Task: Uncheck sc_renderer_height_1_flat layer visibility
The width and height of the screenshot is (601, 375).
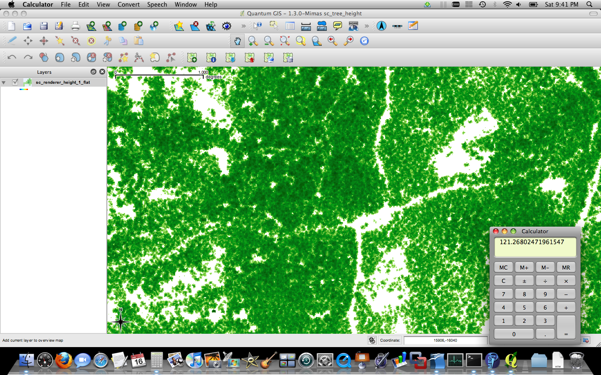Action: coord(15,82)
